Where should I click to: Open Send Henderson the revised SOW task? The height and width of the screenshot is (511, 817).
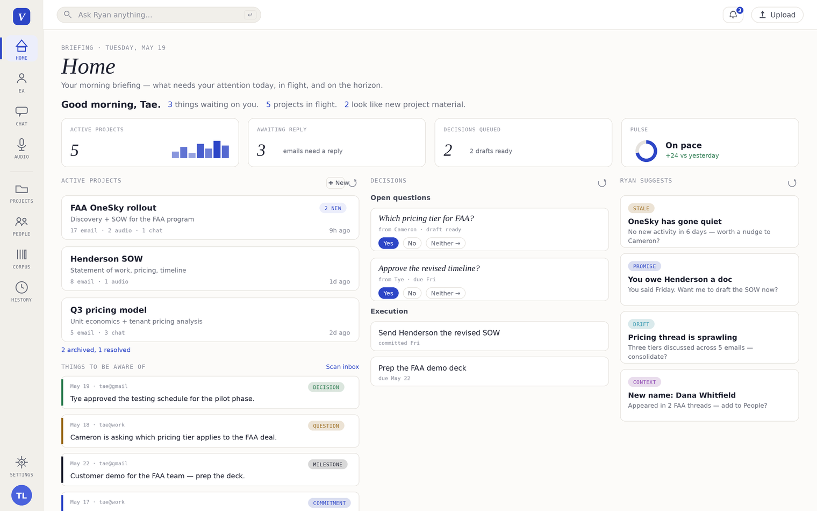[x=490, y=336]
